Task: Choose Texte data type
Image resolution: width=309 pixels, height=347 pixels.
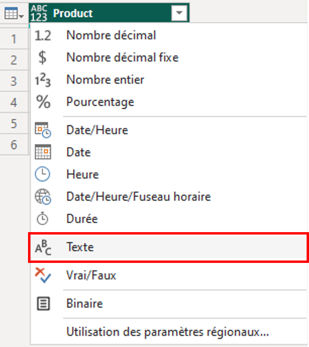Action: click(80, 247)
